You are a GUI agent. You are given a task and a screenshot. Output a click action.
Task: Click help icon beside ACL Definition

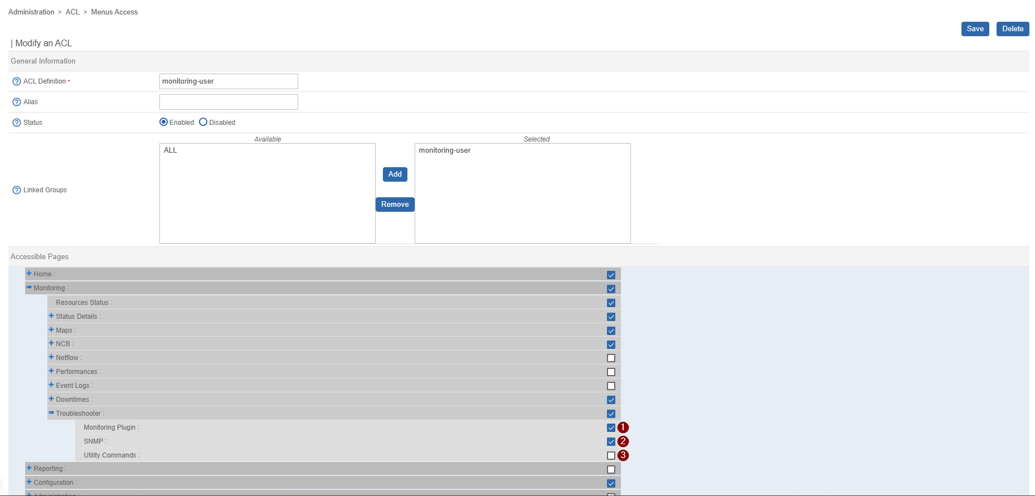click(17, 81)
